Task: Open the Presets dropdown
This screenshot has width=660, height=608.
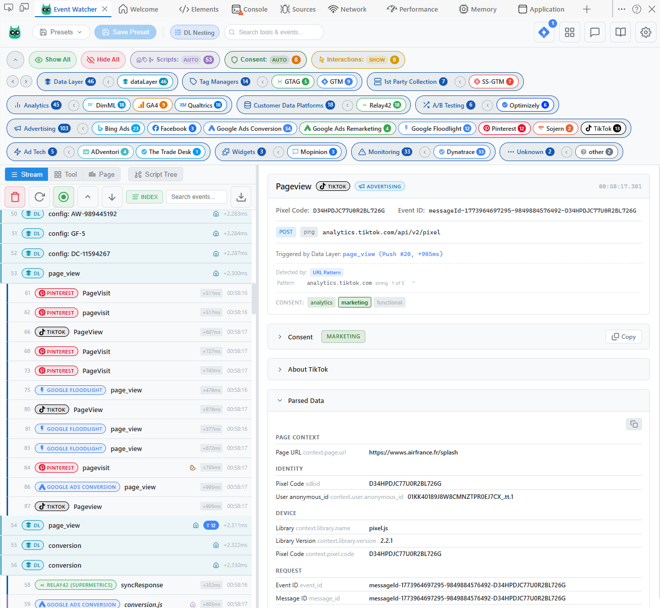Action: click(61, 32)
